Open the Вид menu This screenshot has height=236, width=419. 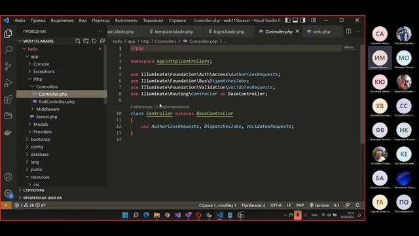pyautogui.click(x=83, y=20)
